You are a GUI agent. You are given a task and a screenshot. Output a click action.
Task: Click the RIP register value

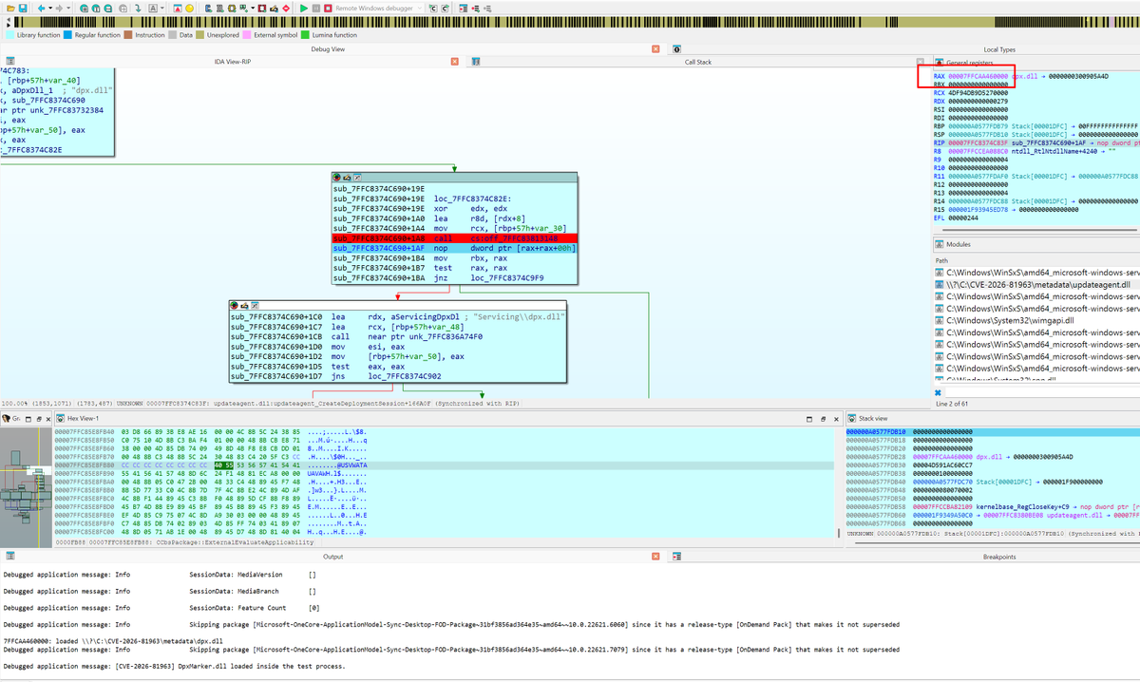click(978, 142)
